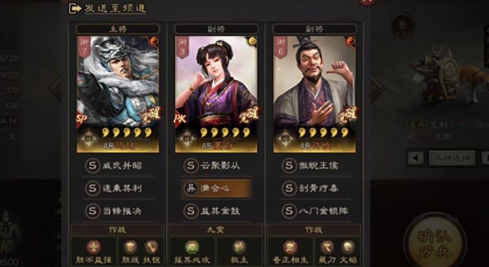Open 董白 general card portrait

tap(216, 94)
